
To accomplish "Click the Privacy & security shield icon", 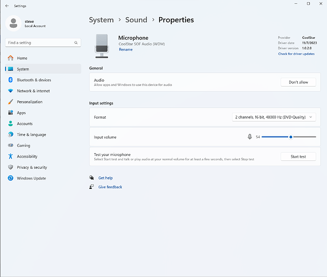I will tap(11, 167).
